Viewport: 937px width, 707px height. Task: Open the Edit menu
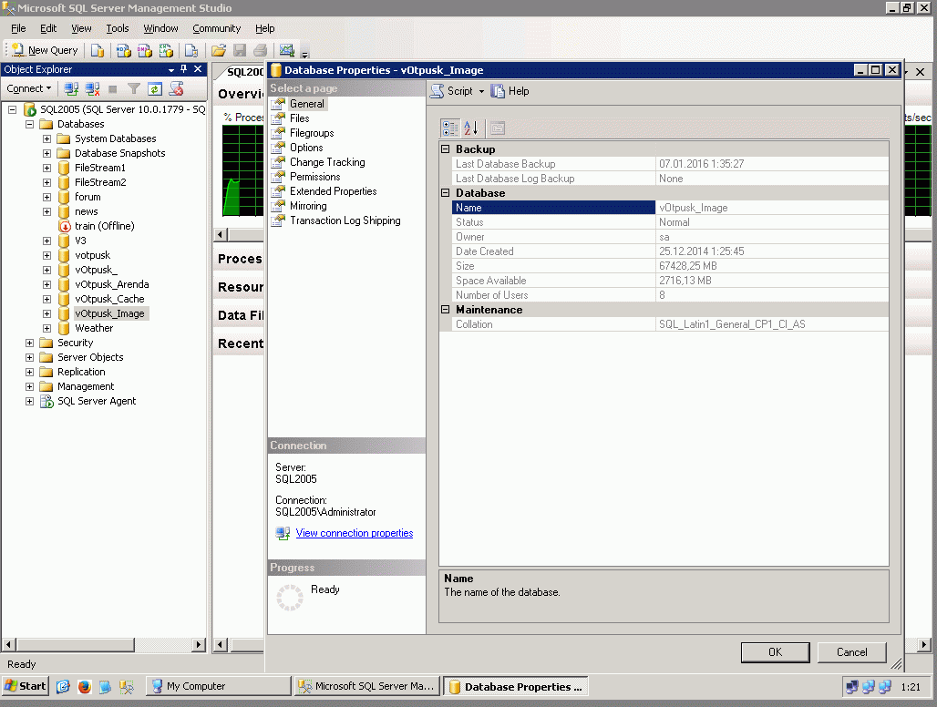pos(47,28)
